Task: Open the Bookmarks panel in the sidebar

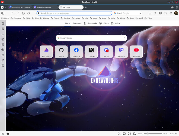Action: coord(3,24)
